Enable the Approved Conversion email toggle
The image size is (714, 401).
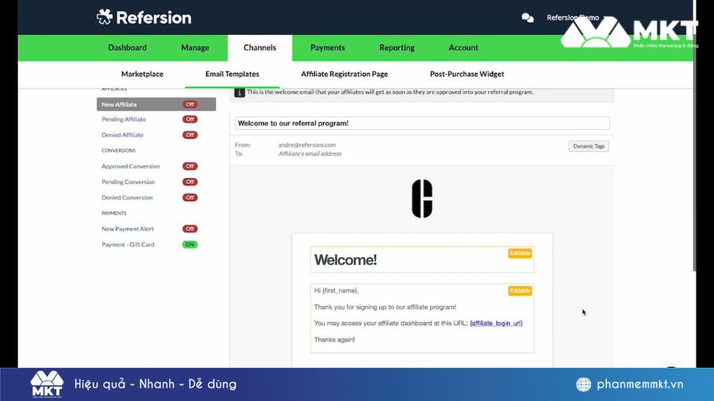(x=190, y=166)
